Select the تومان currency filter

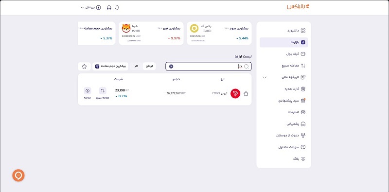point(149,67)
